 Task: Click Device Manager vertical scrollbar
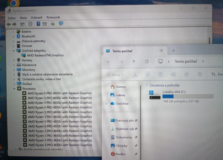209,41
